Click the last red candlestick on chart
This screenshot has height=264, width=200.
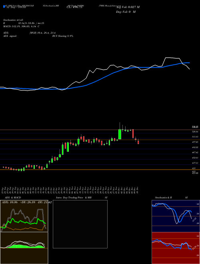138,142
